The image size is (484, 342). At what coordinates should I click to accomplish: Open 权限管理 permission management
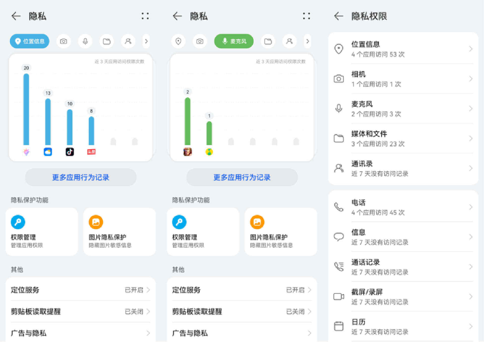click(42, 231)
